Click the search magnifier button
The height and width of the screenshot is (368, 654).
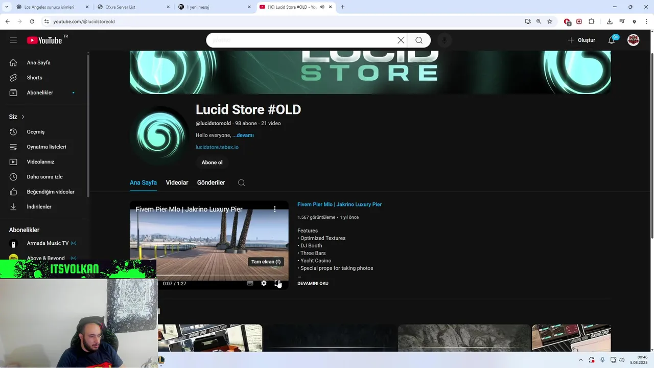[419, 40]
